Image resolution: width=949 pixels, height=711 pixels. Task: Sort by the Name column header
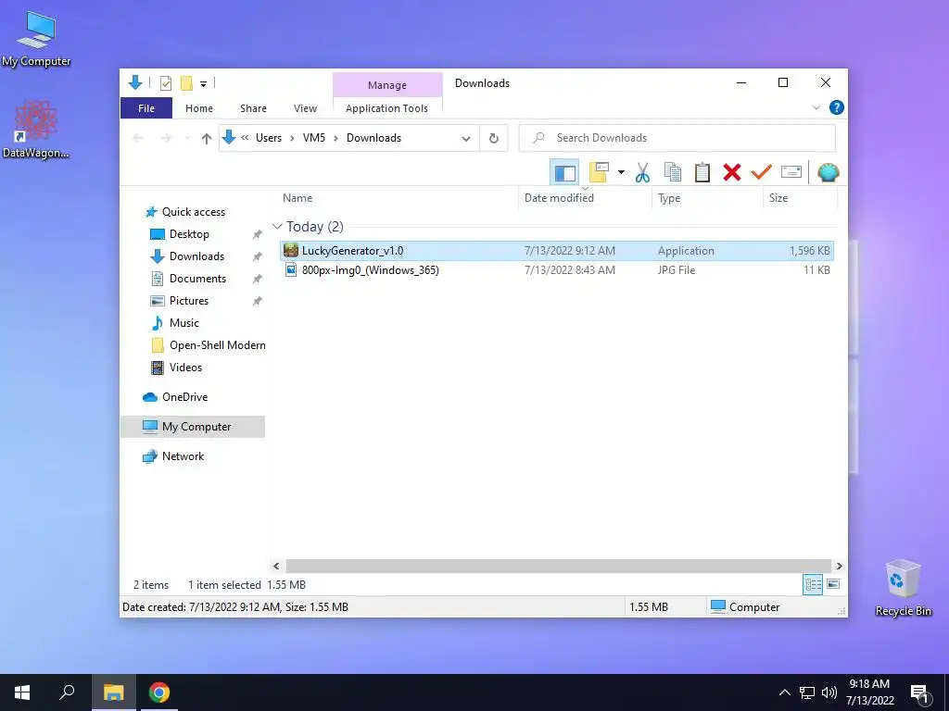[x=399, y=198]
